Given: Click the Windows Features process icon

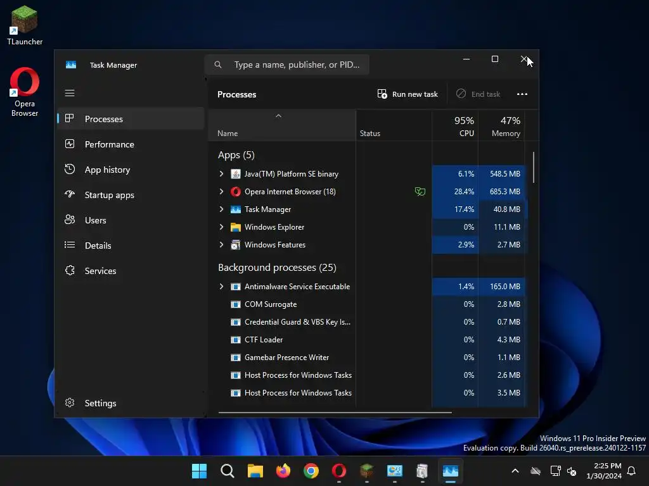Looking at the screenshot, I should (236, 245).
